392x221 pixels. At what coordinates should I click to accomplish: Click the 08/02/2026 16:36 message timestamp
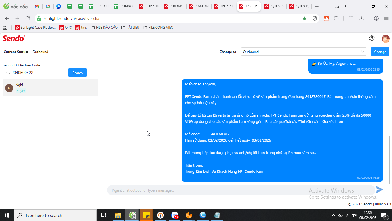(x=368, y=178)
